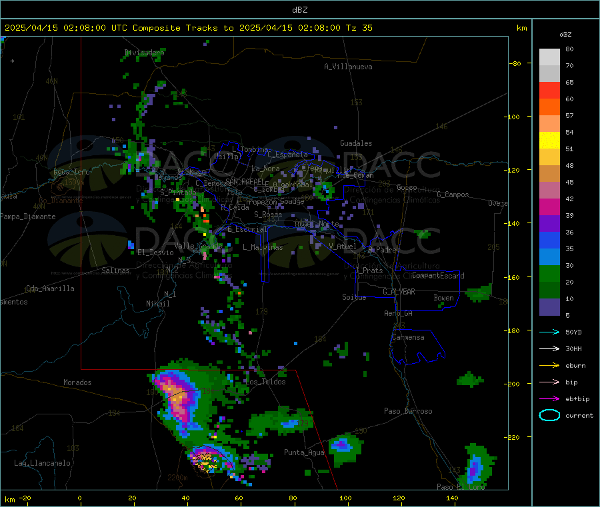Viewport: 600px width, 507px height.
Task: Click the 'Lag.Llancanelo' map label
Action: point(42,463)
